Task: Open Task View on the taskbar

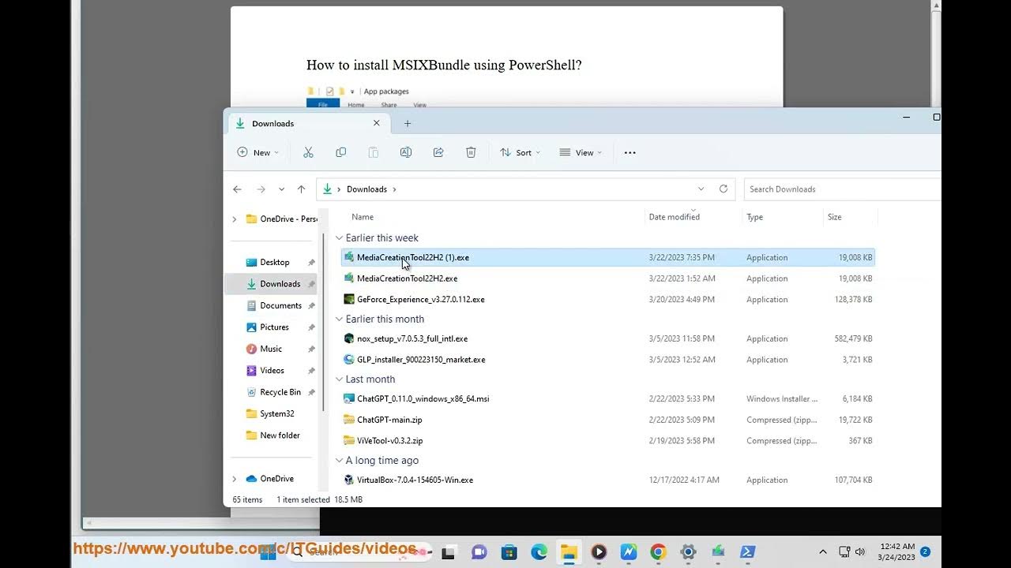Action: (449, 552)
